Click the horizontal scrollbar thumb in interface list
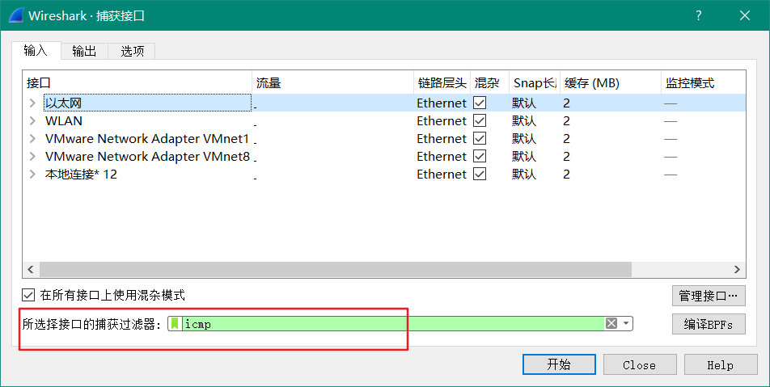Screen dimensions: 770x387 click(x=336, y=269)
